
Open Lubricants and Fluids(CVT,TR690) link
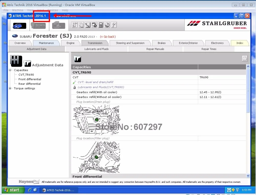click(x=101, y=87)
